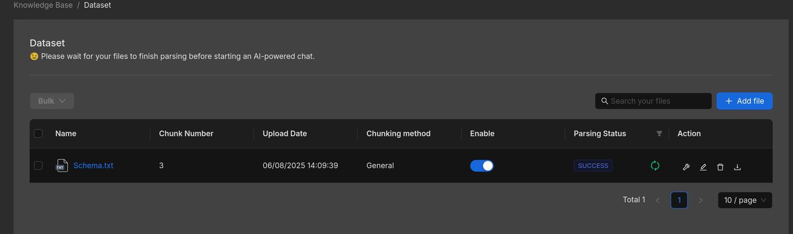Open the Parsing Status filter icon

click(659, 133)
